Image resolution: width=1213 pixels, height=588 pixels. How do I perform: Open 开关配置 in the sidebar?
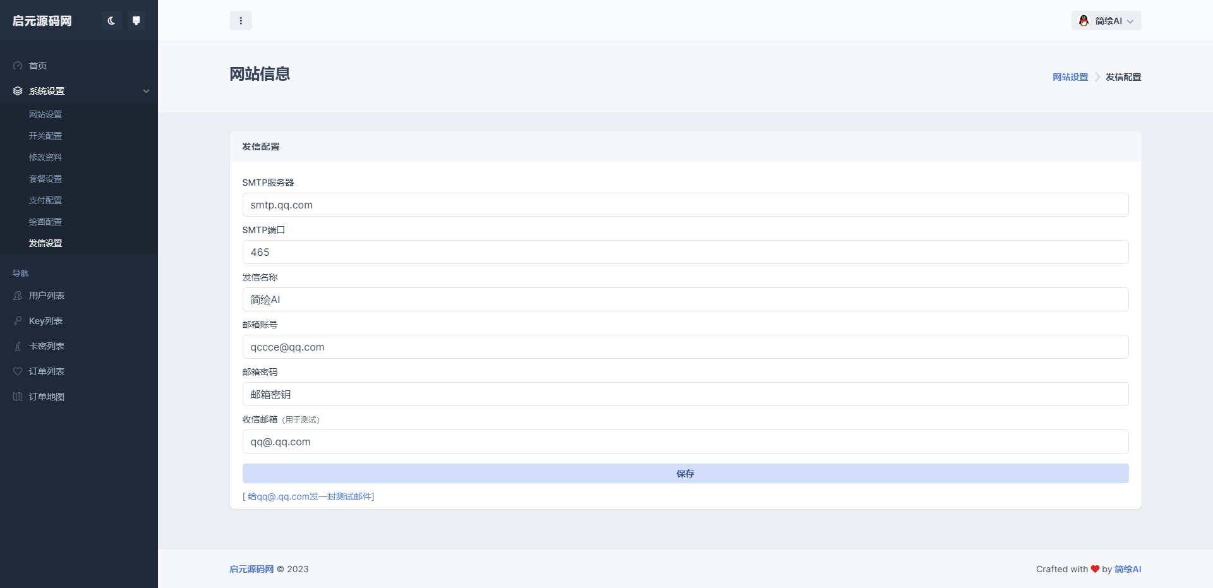pos(45,136)
